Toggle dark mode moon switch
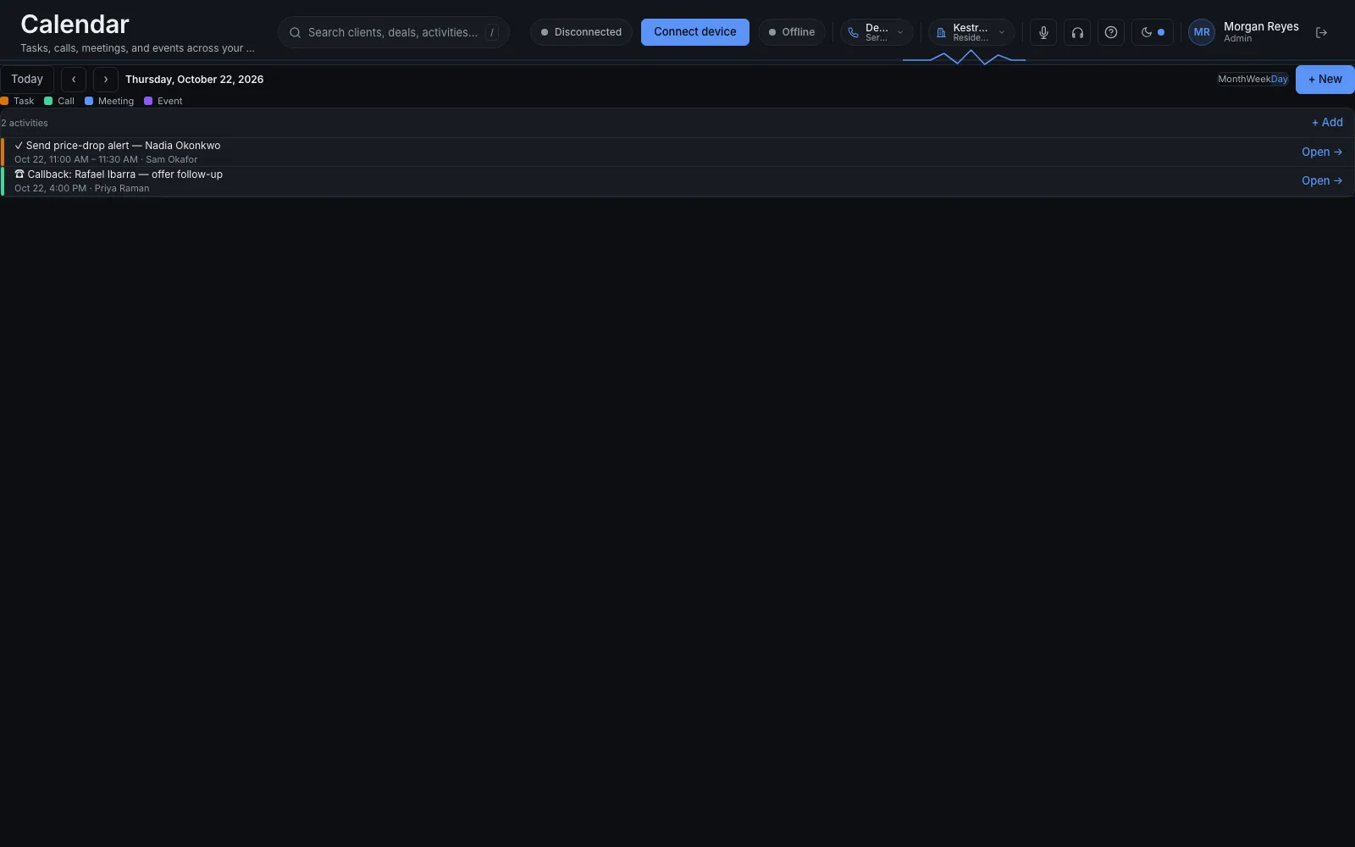 1153,32
